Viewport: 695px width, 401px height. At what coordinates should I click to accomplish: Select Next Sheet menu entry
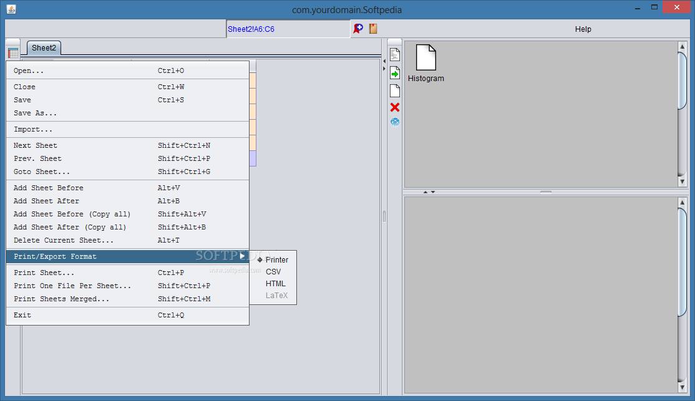pyautogui.click(x=128, y=145)
